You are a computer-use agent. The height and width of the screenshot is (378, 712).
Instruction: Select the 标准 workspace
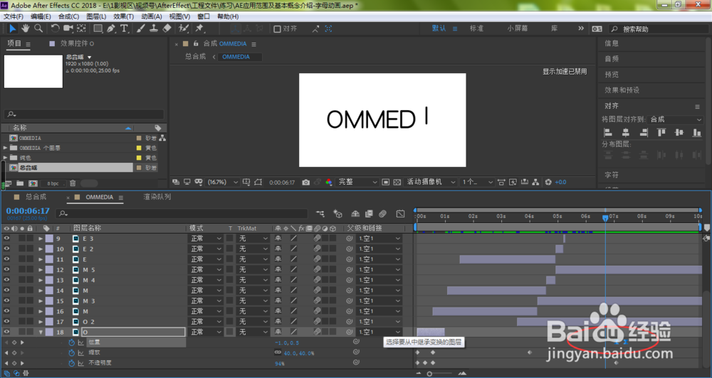click(476, 28)
